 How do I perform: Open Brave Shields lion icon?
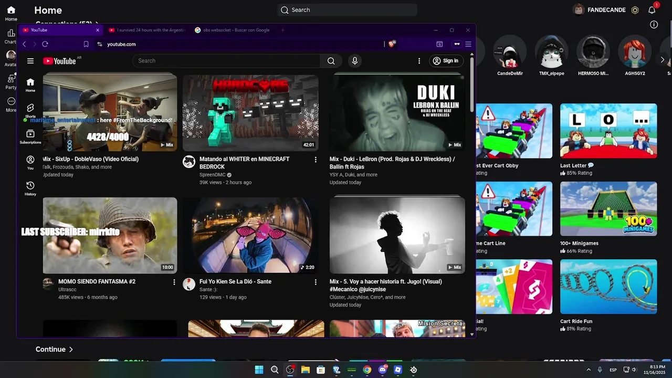[x=391, y=44]
